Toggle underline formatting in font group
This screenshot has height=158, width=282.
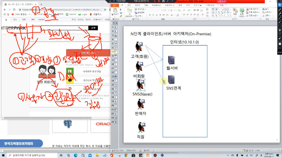coord(156,15)
